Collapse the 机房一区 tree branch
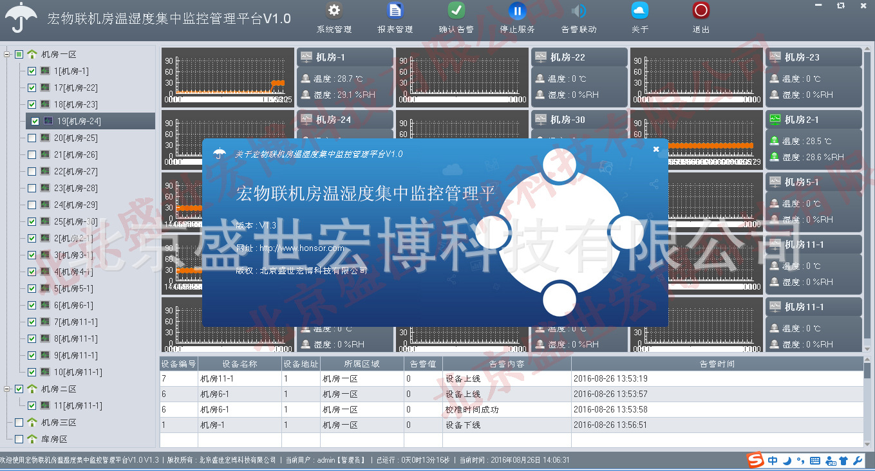875x471 pixels. pos(5,54)
